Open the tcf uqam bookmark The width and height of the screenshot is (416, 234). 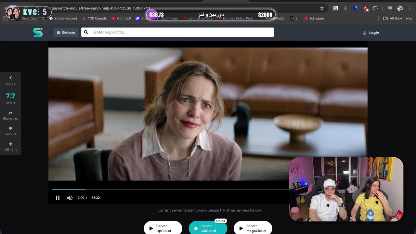pyautogui.click(x=314, y=18)
